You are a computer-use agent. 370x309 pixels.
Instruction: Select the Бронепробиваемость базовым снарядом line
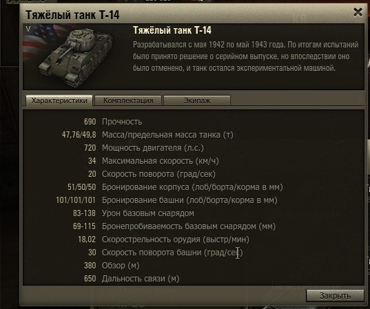tap(174, 226)
